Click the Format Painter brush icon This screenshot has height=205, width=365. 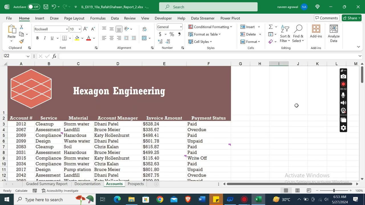[x=21, y=41]
